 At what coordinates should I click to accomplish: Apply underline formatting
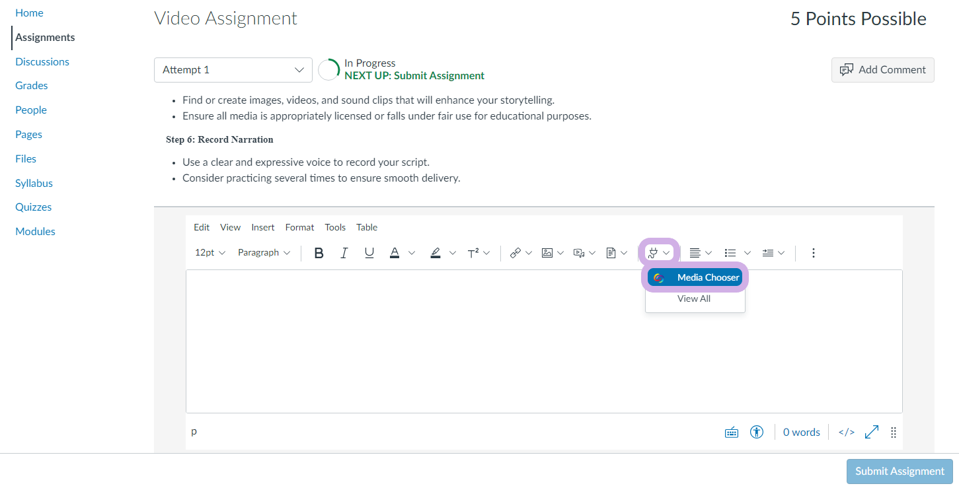(369, 253)
